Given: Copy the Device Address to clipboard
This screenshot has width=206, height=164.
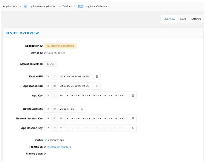Looking at the screenshot, I should (x=82, y=109).
